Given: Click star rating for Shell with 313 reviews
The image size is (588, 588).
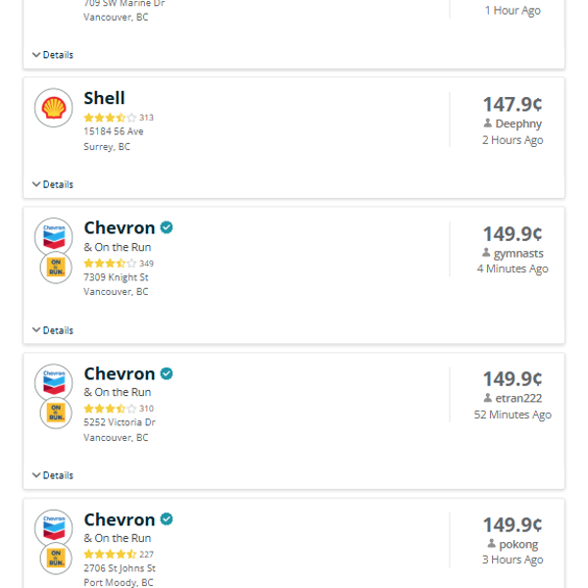Looking at the screenshot, I should pos(110,118).
